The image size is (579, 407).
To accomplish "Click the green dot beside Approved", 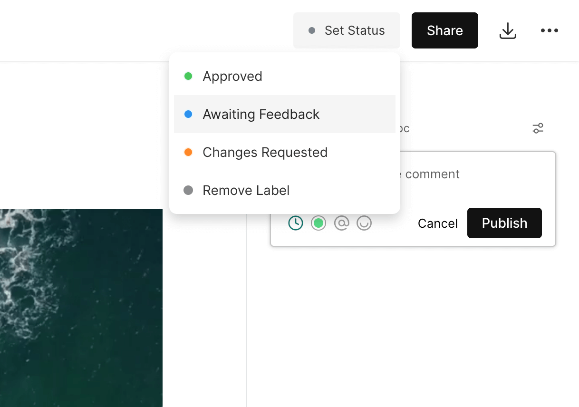I will [x=188, y=76].
